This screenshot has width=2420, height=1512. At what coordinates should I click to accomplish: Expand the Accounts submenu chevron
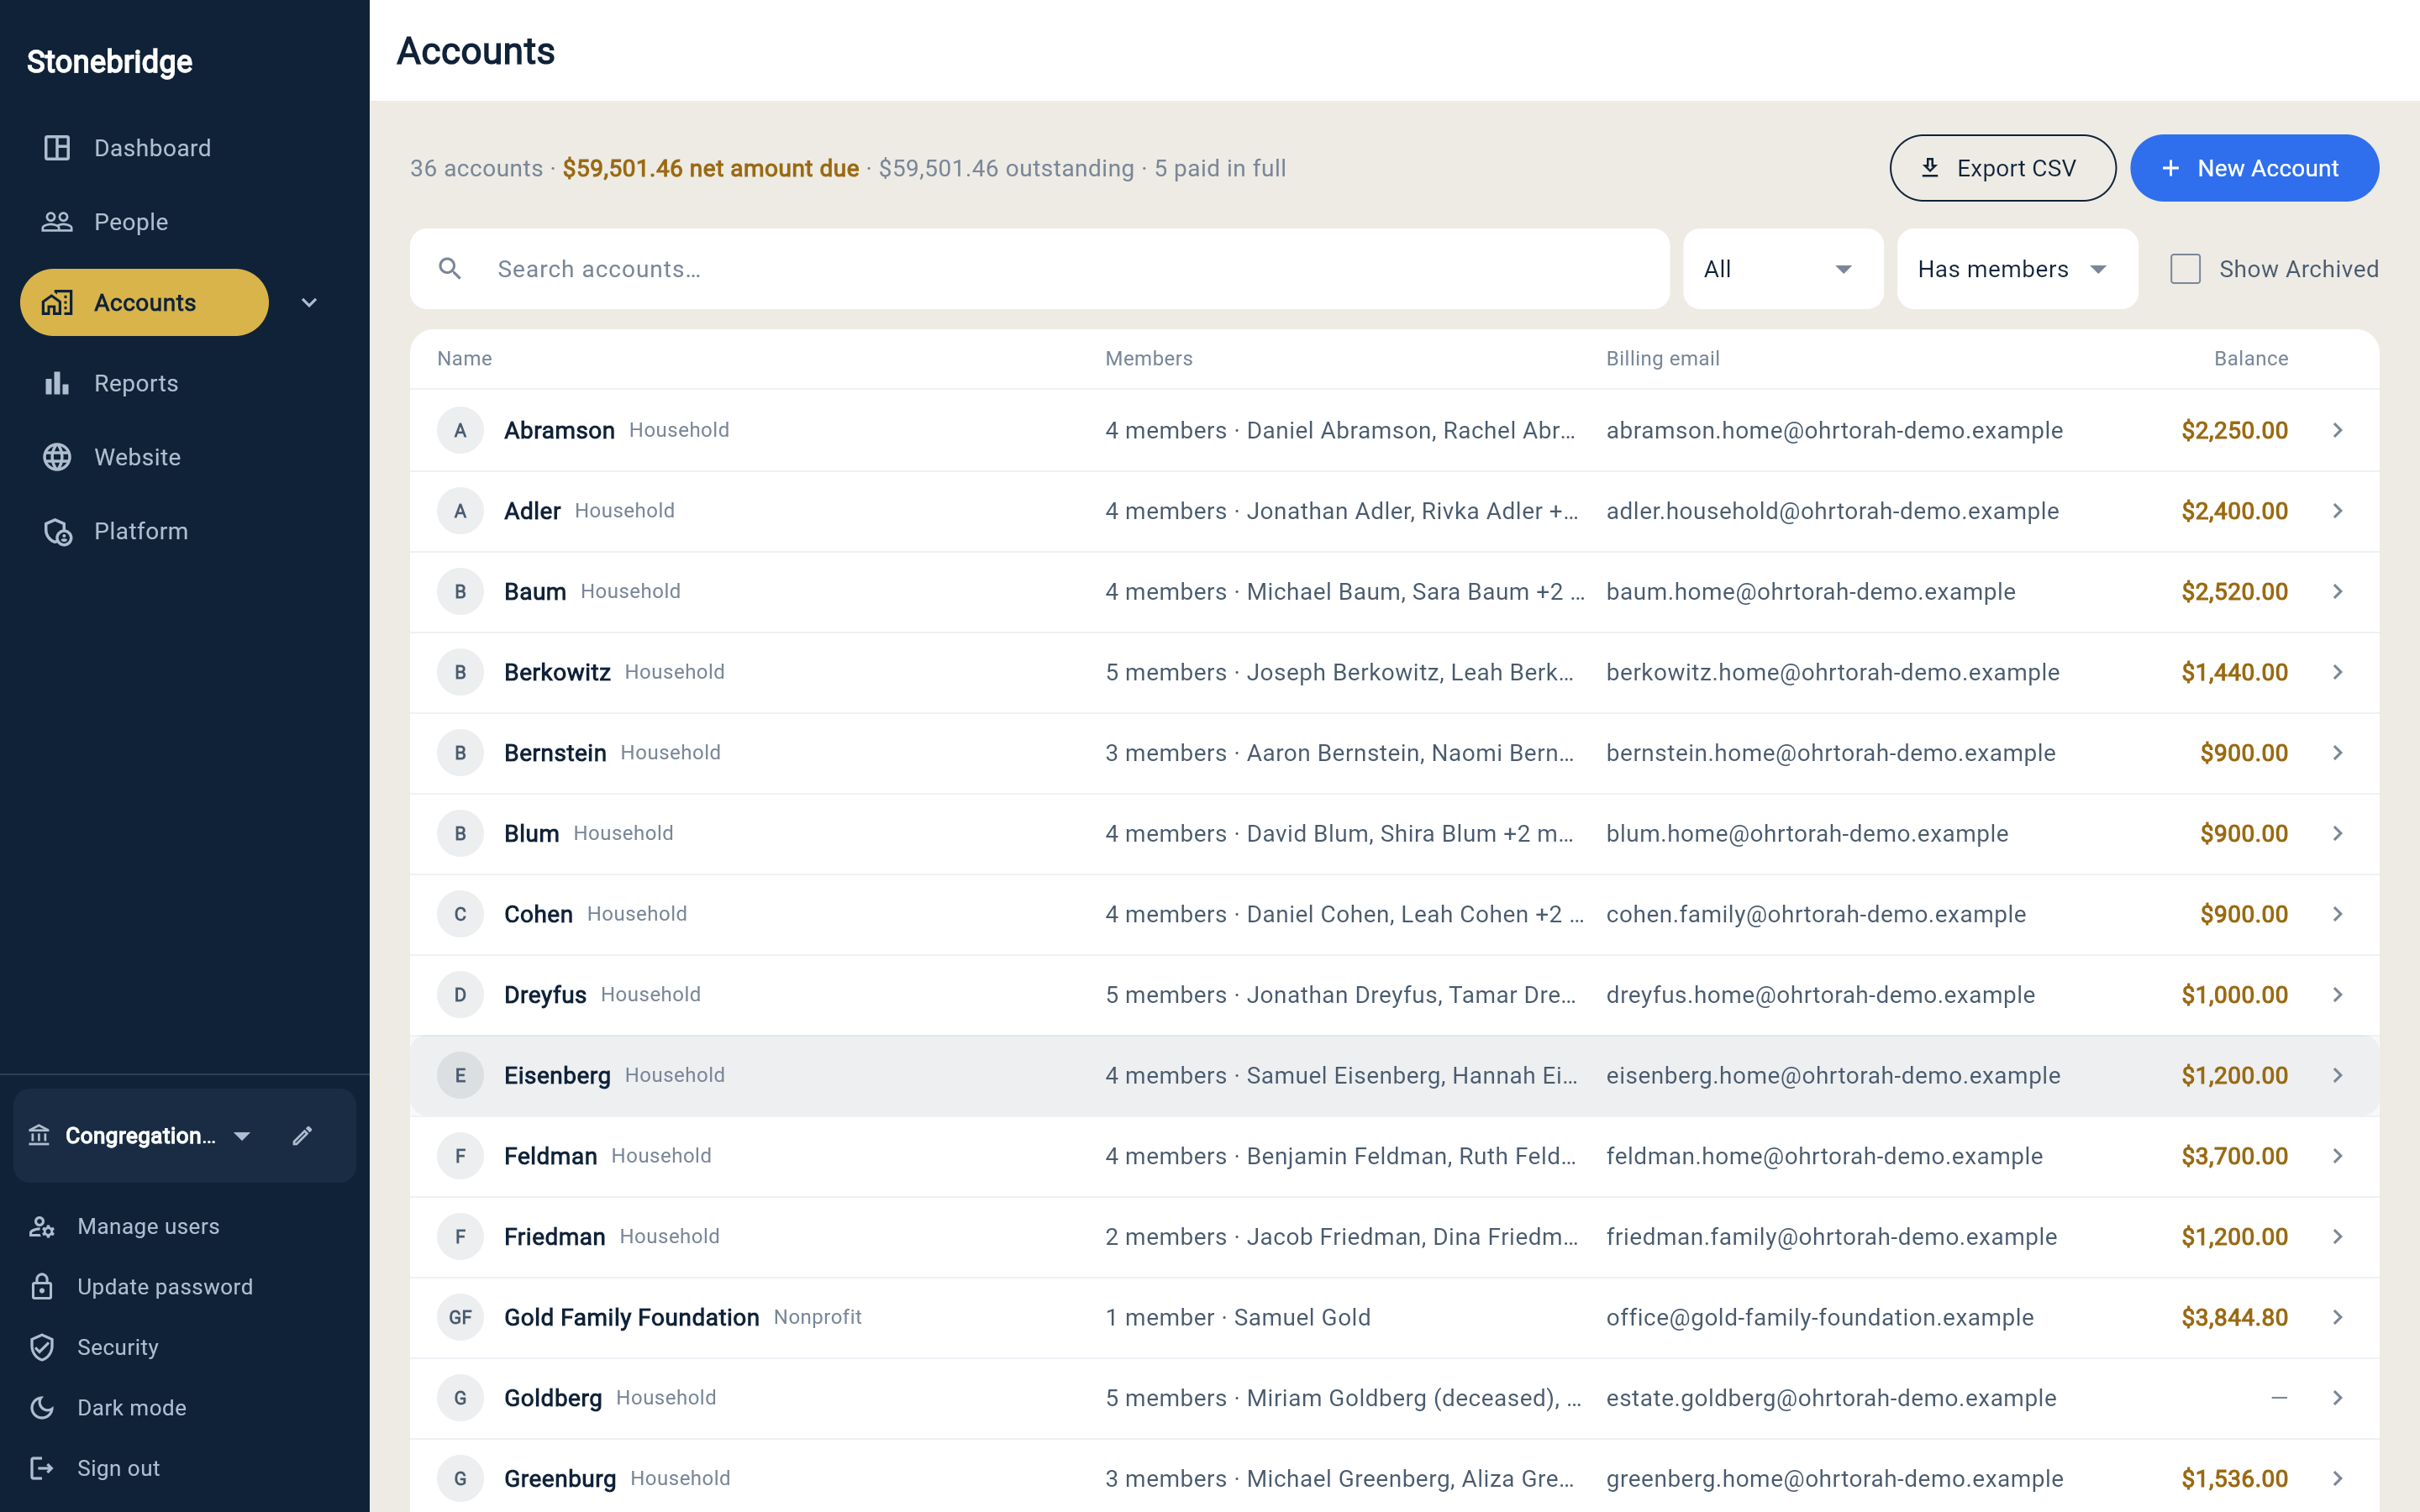(x=309, y=303)
